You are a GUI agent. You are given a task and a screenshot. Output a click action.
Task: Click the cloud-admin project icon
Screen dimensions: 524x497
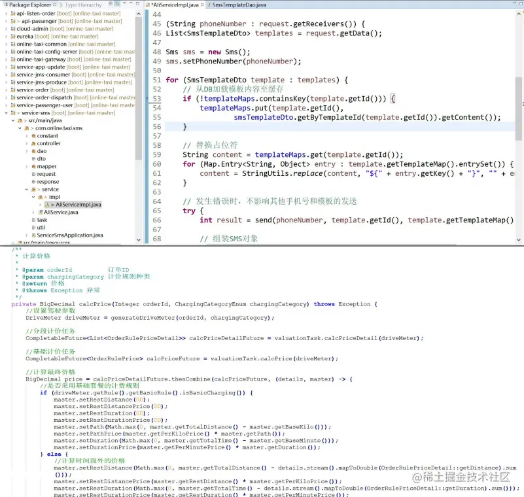point(13,29)
